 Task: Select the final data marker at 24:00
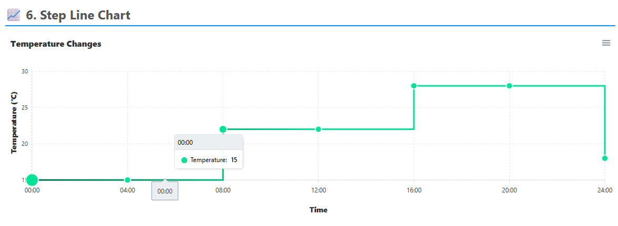pos(605,158)
